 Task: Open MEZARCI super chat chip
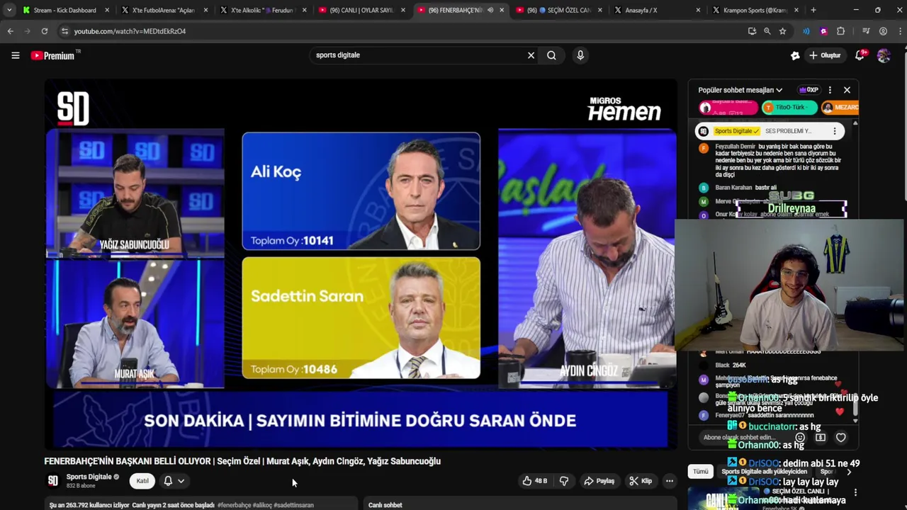pos(840,108)
